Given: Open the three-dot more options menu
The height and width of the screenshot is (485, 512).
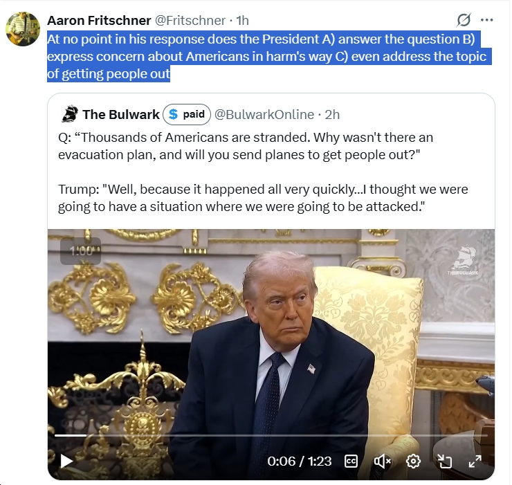Looking at the screenshot, I should click(487, 20).
